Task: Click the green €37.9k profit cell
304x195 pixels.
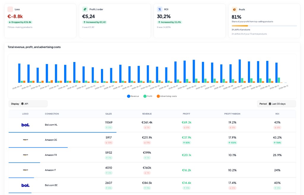Action: coord(186,137)
